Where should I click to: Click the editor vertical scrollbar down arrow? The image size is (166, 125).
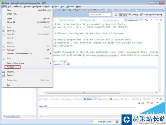click(x=159, y=90)
